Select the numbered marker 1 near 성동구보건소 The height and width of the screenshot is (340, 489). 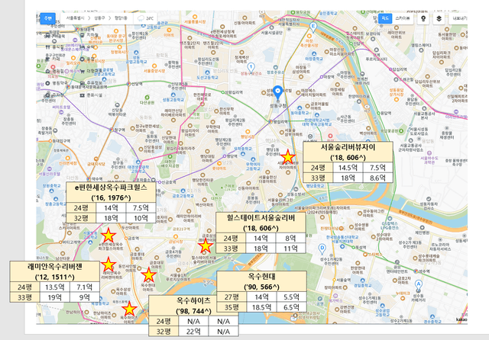[x=251, y=68]
